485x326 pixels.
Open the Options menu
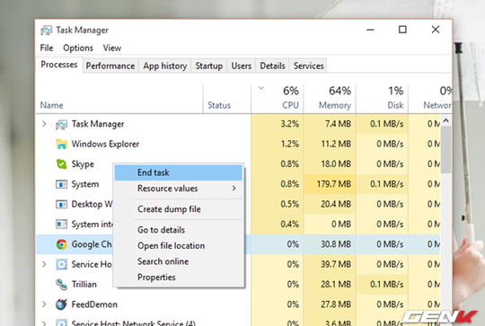pos(78,48)
